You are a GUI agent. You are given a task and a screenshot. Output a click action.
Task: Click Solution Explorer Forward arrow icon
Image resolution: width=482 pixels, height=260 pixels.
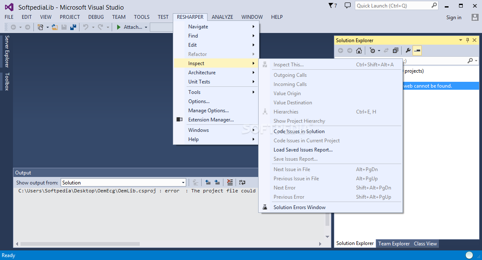coord(350,50)
